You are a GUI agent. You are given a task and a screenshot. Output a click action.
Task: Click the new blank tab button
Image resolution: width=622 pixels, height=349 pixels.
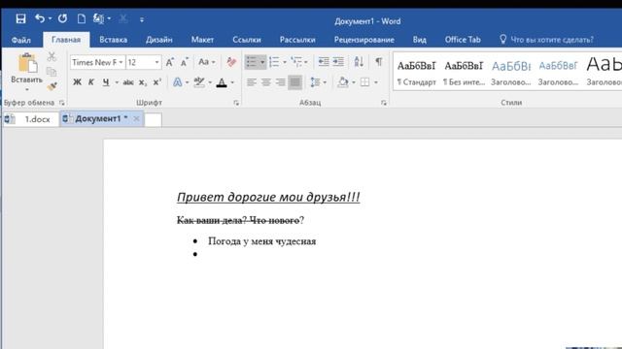[x=153, y=119]
